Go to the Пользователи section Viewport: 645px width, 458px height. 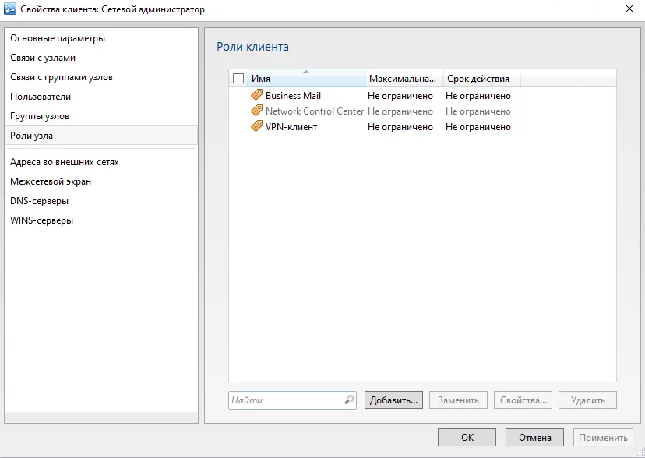100,97
